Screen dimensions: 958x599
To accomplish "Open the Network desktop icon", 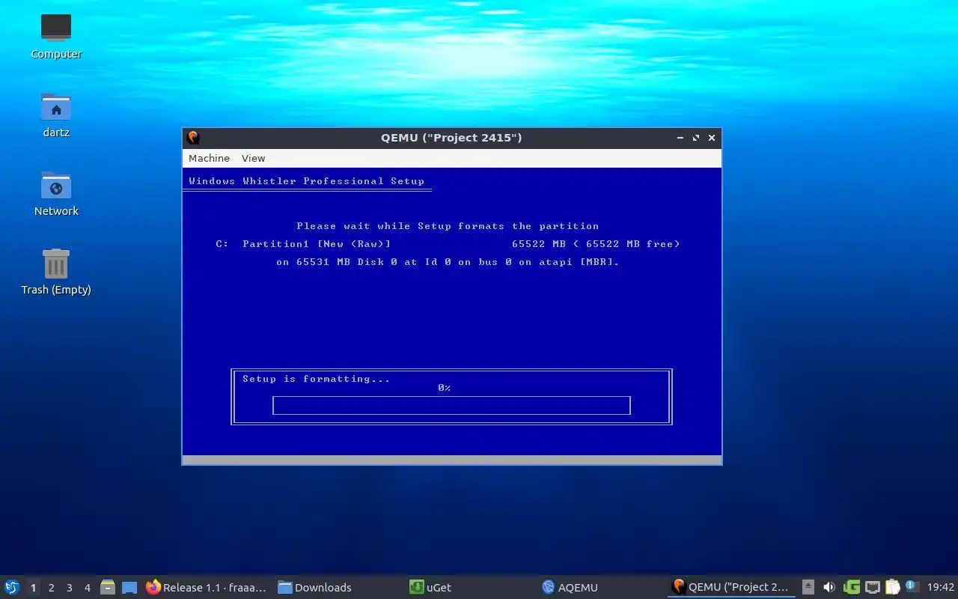I will 56,193.
